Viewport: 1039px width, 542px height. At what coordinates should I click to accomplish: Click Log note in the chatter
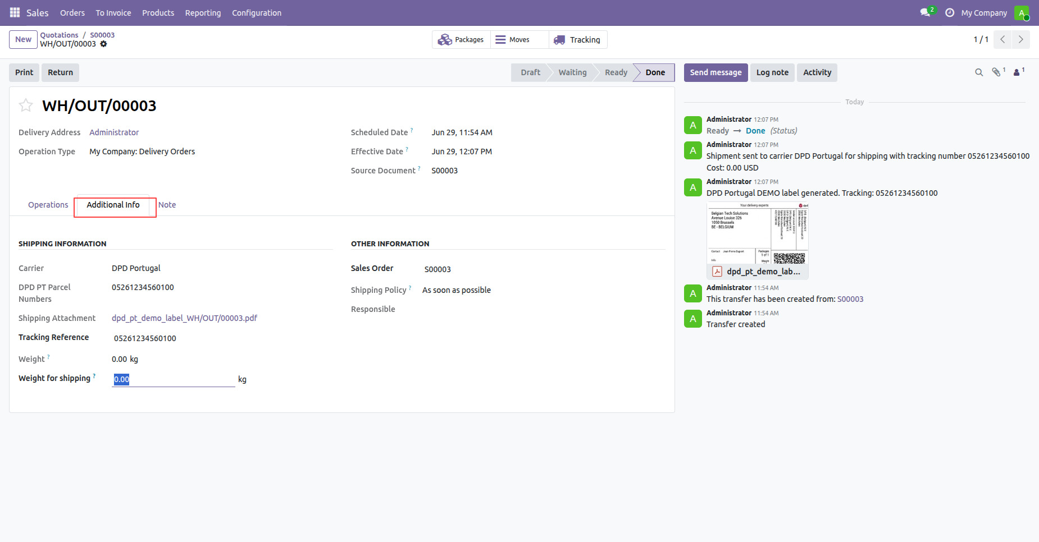(x=772, y=72)
